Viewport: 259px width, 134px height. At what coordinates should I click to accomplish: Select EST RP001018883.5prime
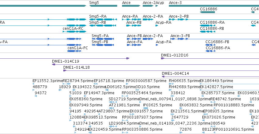click(x=234, y=105)
